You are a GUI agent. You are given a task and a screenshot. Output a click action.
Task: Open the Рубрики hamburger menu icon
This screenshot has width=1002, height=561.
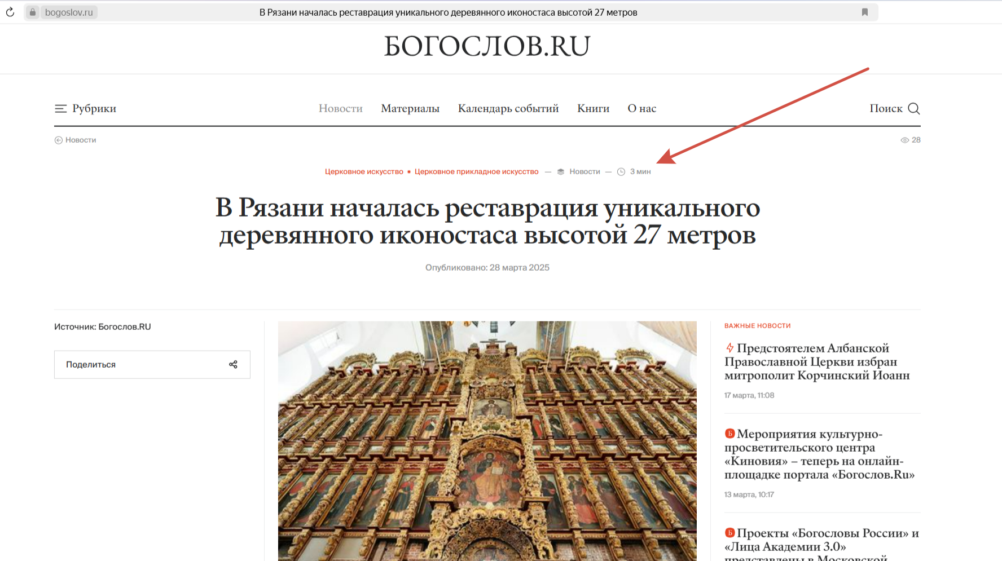pyautogui.click(x=60, y=108)
